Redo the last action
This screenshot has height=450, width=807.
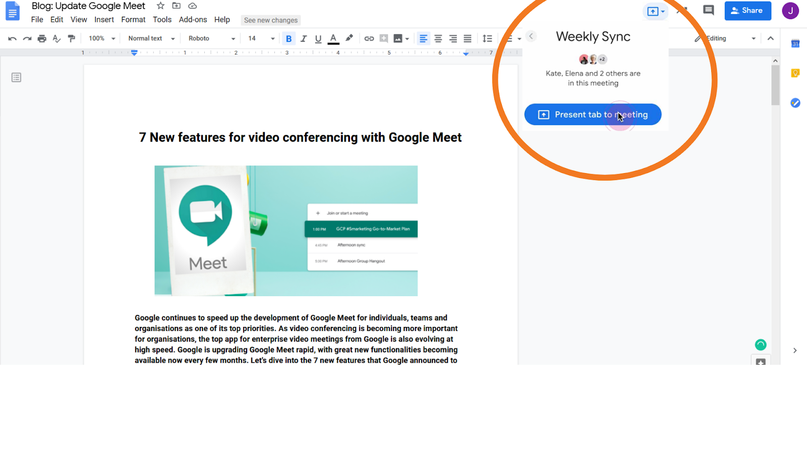27,38
